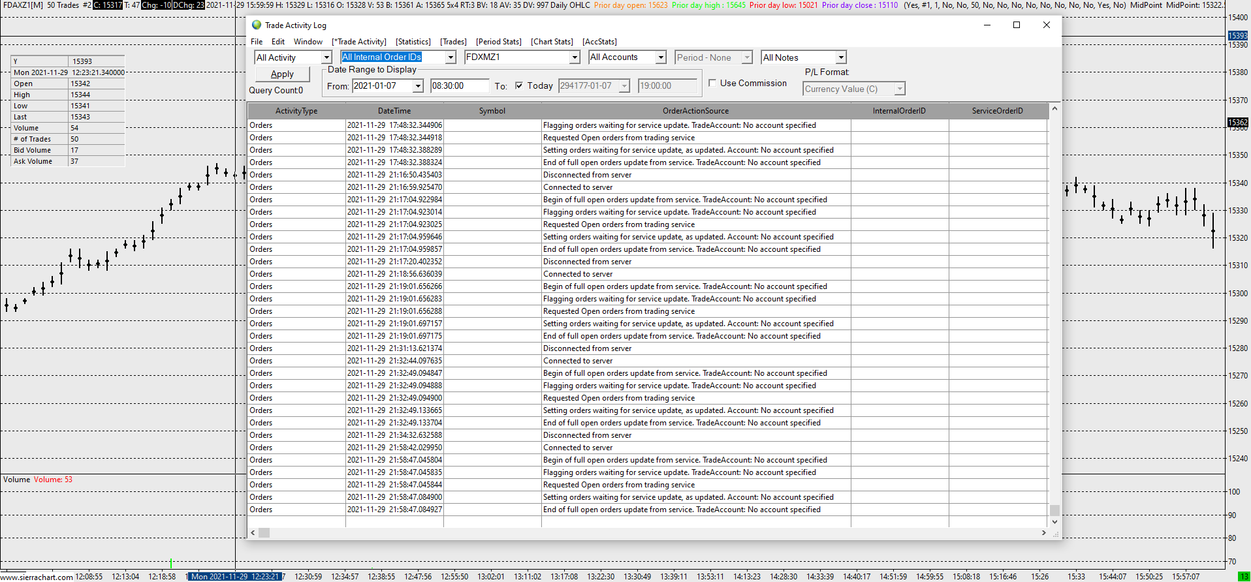Select the 'Connected to server' row at 21:58:42.029950
Image resolution: width=1251 pixels, height=582 pixels.
pos(648,448)
